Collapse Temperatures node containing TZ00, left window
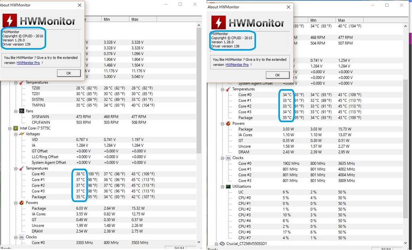 click(x=16, y=83)
